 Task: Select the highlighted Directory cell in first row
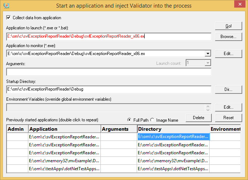tap(173, 137)
